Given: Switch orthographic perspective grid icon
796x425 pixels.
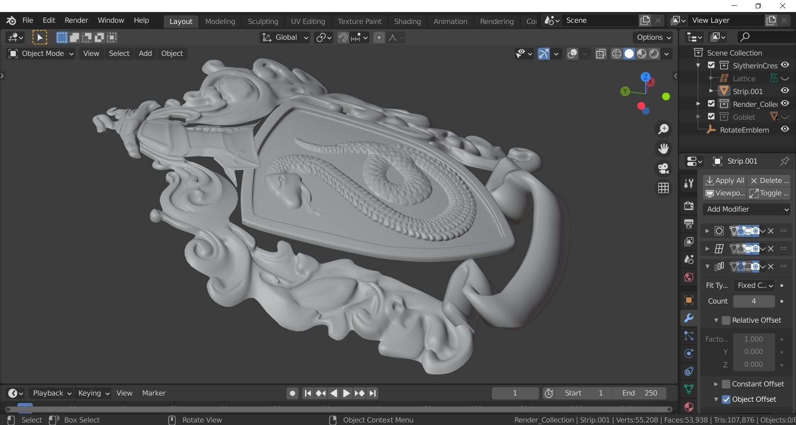Looking at the screenshot, I should [663, 188].
